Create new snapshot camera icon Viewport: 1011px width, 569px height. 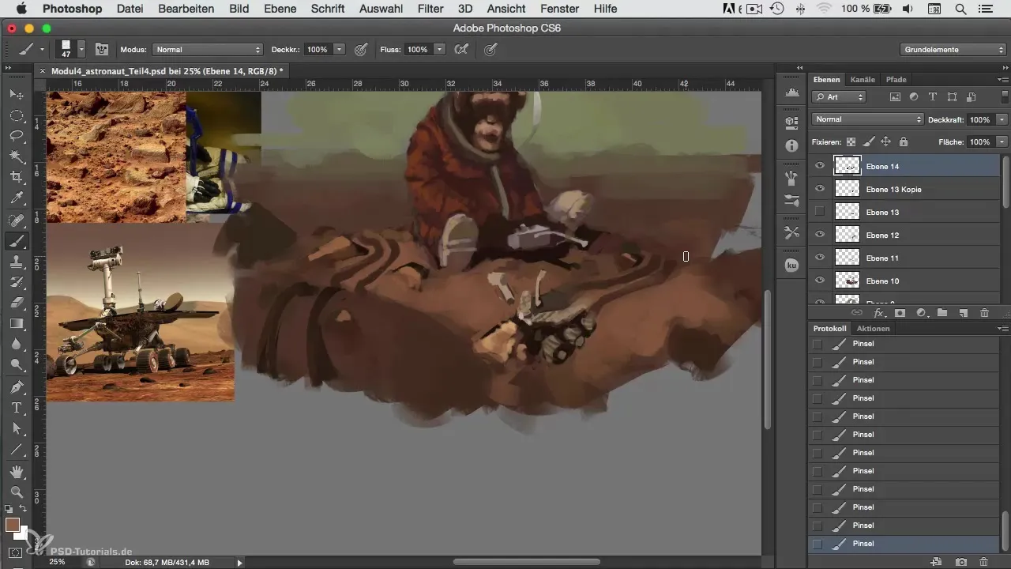pos(961,561)
